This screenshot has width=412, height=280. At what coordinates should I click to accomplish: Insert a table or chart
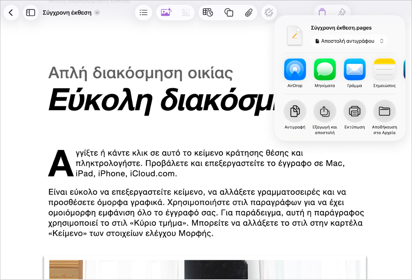[x=207, y=13]
